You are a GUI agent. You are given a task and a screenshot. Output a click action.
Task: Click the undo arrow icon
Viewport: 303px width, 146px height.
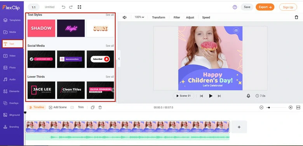click(x=63, y=7)
